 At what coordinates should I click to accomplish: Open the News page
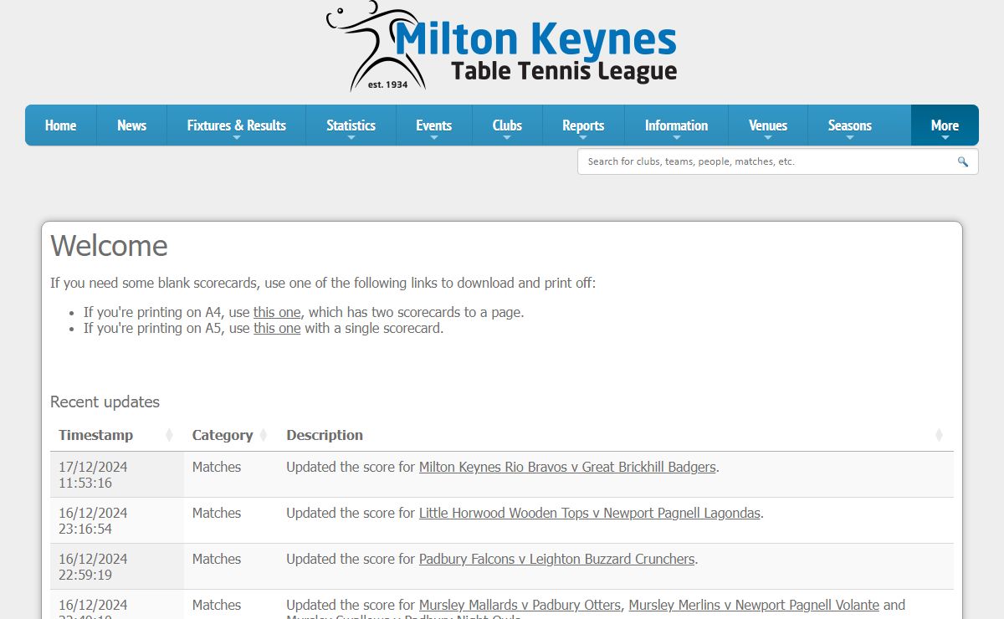click(131, 125)
